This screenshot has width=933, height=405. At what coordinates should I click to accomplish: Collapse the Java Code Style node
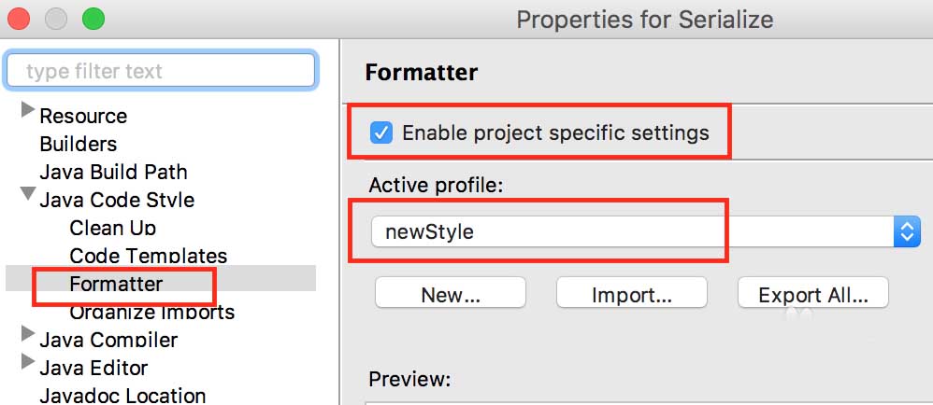coord(27,196)
